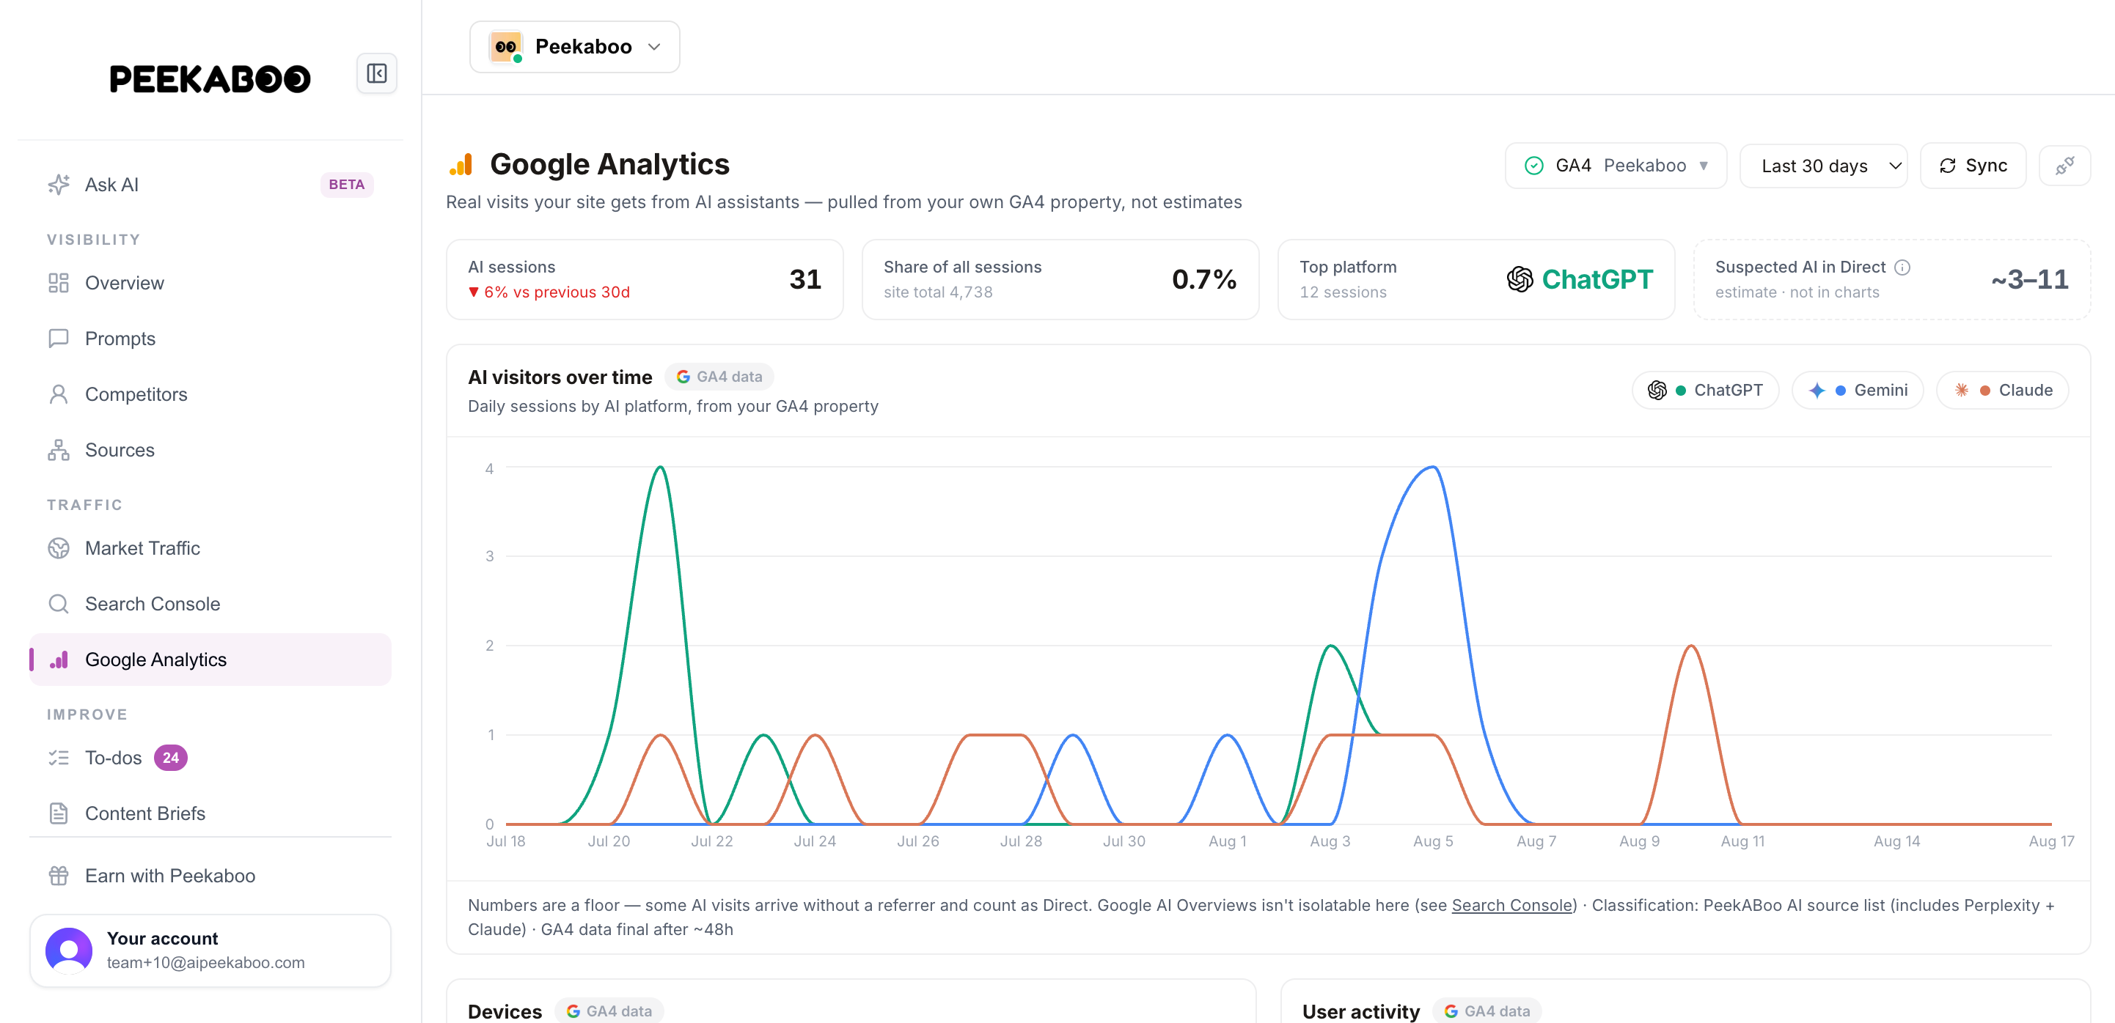Follow the Search Console link in chart note
Image resolution: width=2115 pixels, height=1023 pixels.
tap(1511, 905)
